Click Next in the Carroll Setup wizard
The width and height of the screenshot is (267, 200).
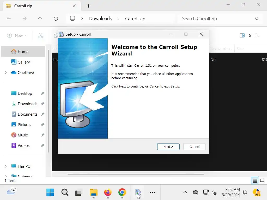point(168,147)
